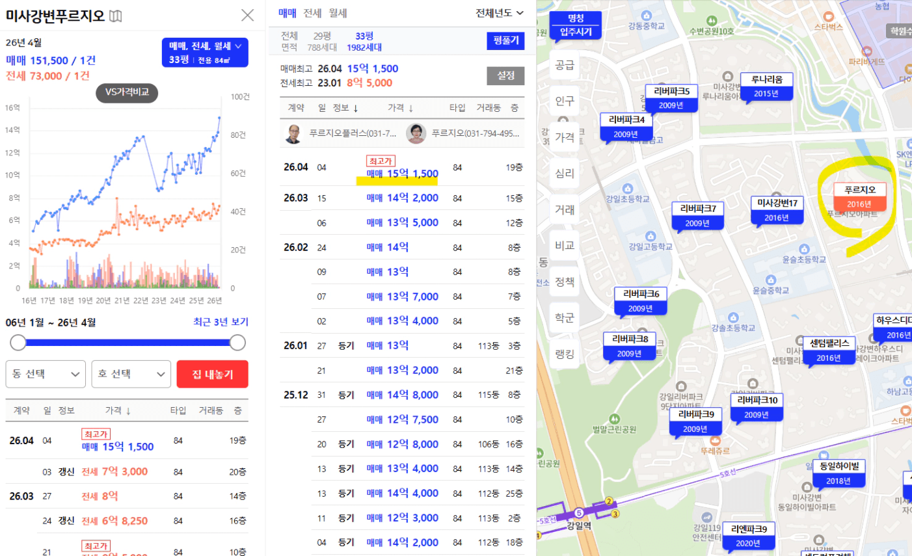Toggle the 명칭 입주시기 map label button

click(x=576, y=25)
